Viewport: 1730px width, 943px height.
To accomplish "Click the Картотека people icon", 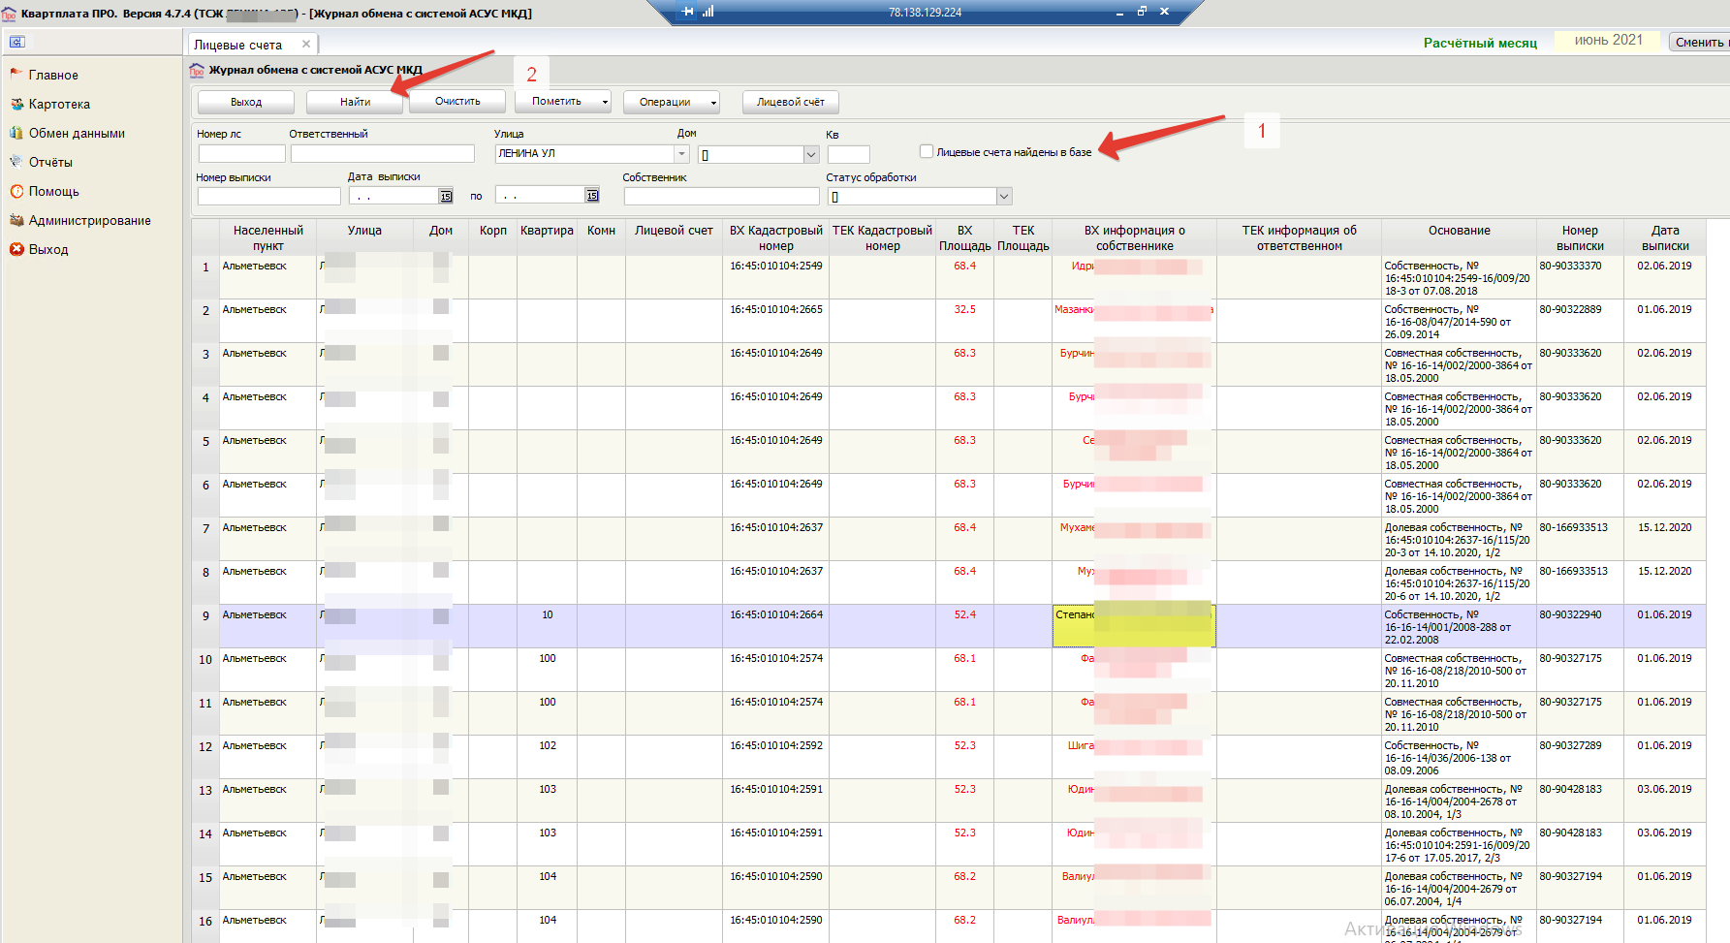I will (x=16, y=104).
